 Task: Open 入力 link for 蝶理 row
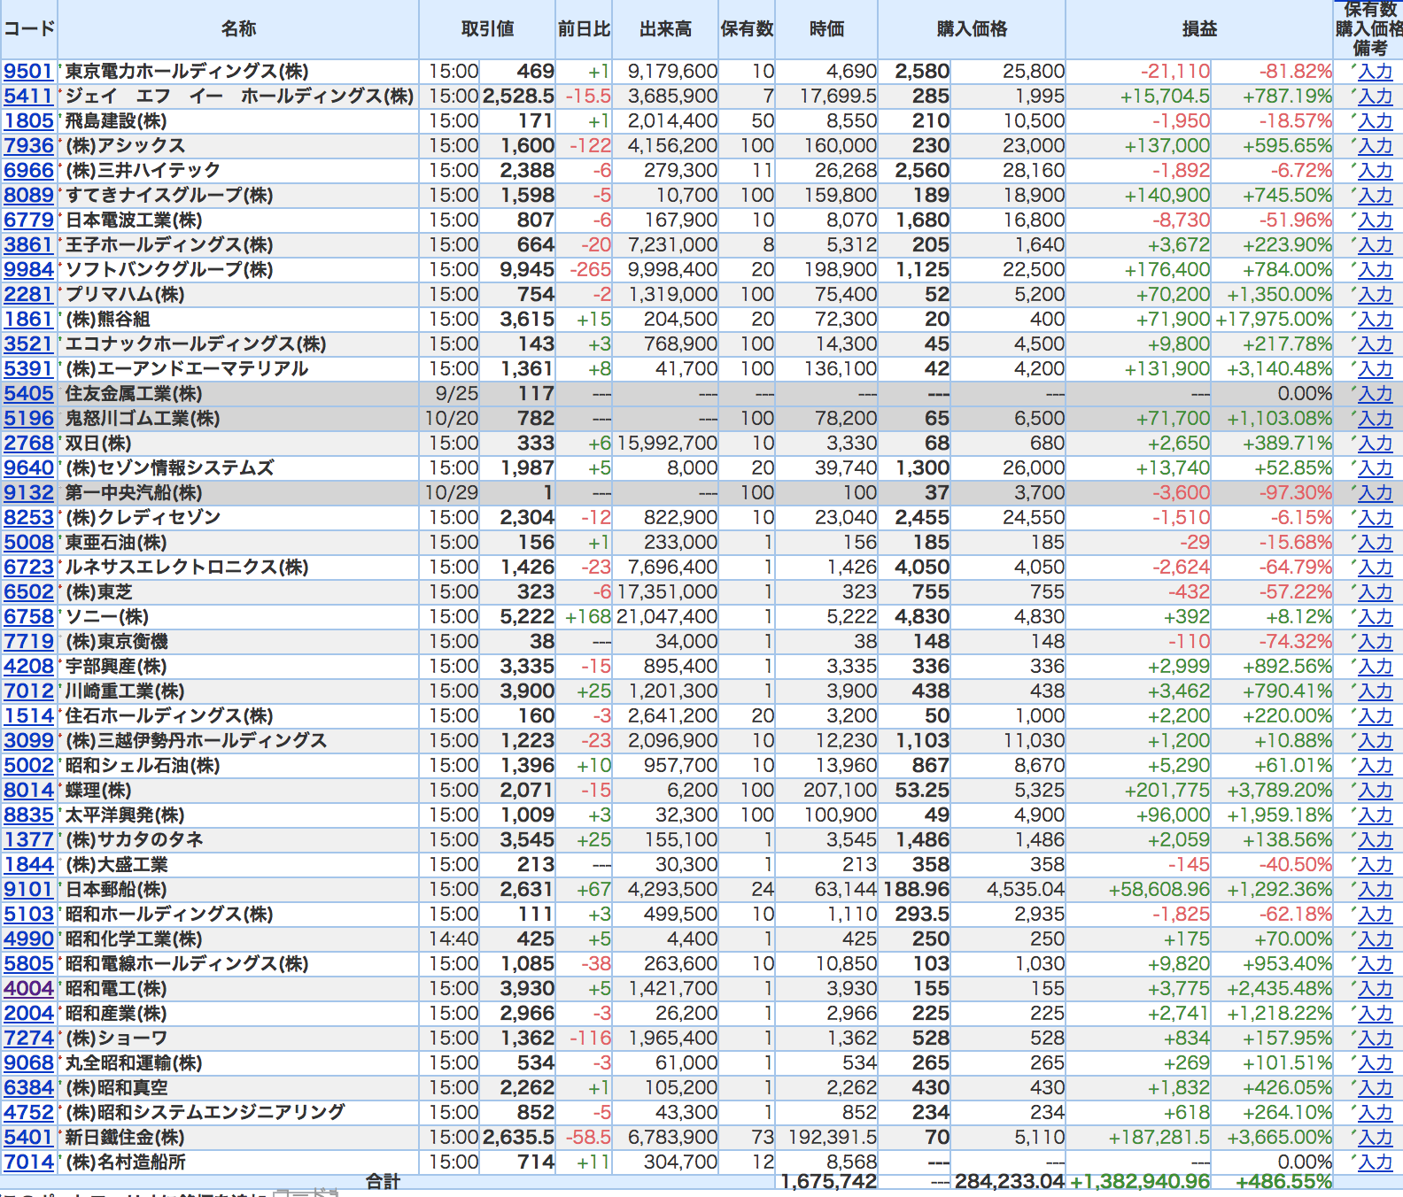click(x=1376, y=791)
